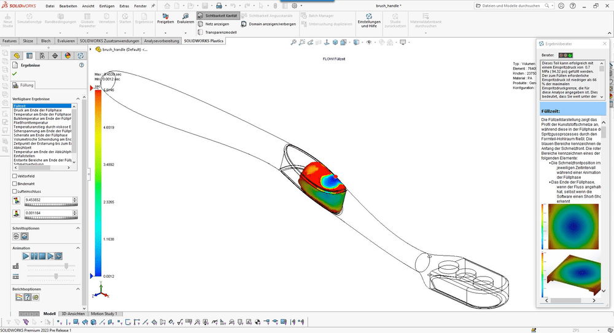Enable the Vektorfeld checkbox
Viewport: 614px width, 333px height.
(x=15, y=176)
